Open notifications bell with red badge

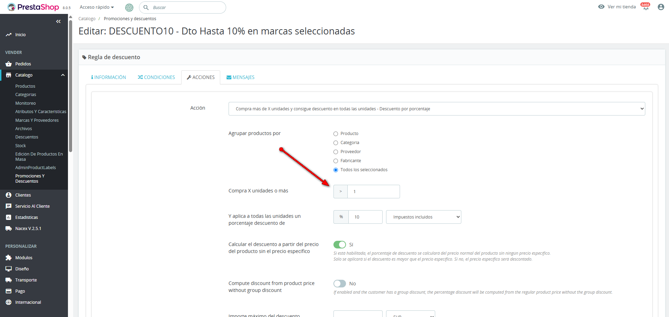click(x=646, y=7)
